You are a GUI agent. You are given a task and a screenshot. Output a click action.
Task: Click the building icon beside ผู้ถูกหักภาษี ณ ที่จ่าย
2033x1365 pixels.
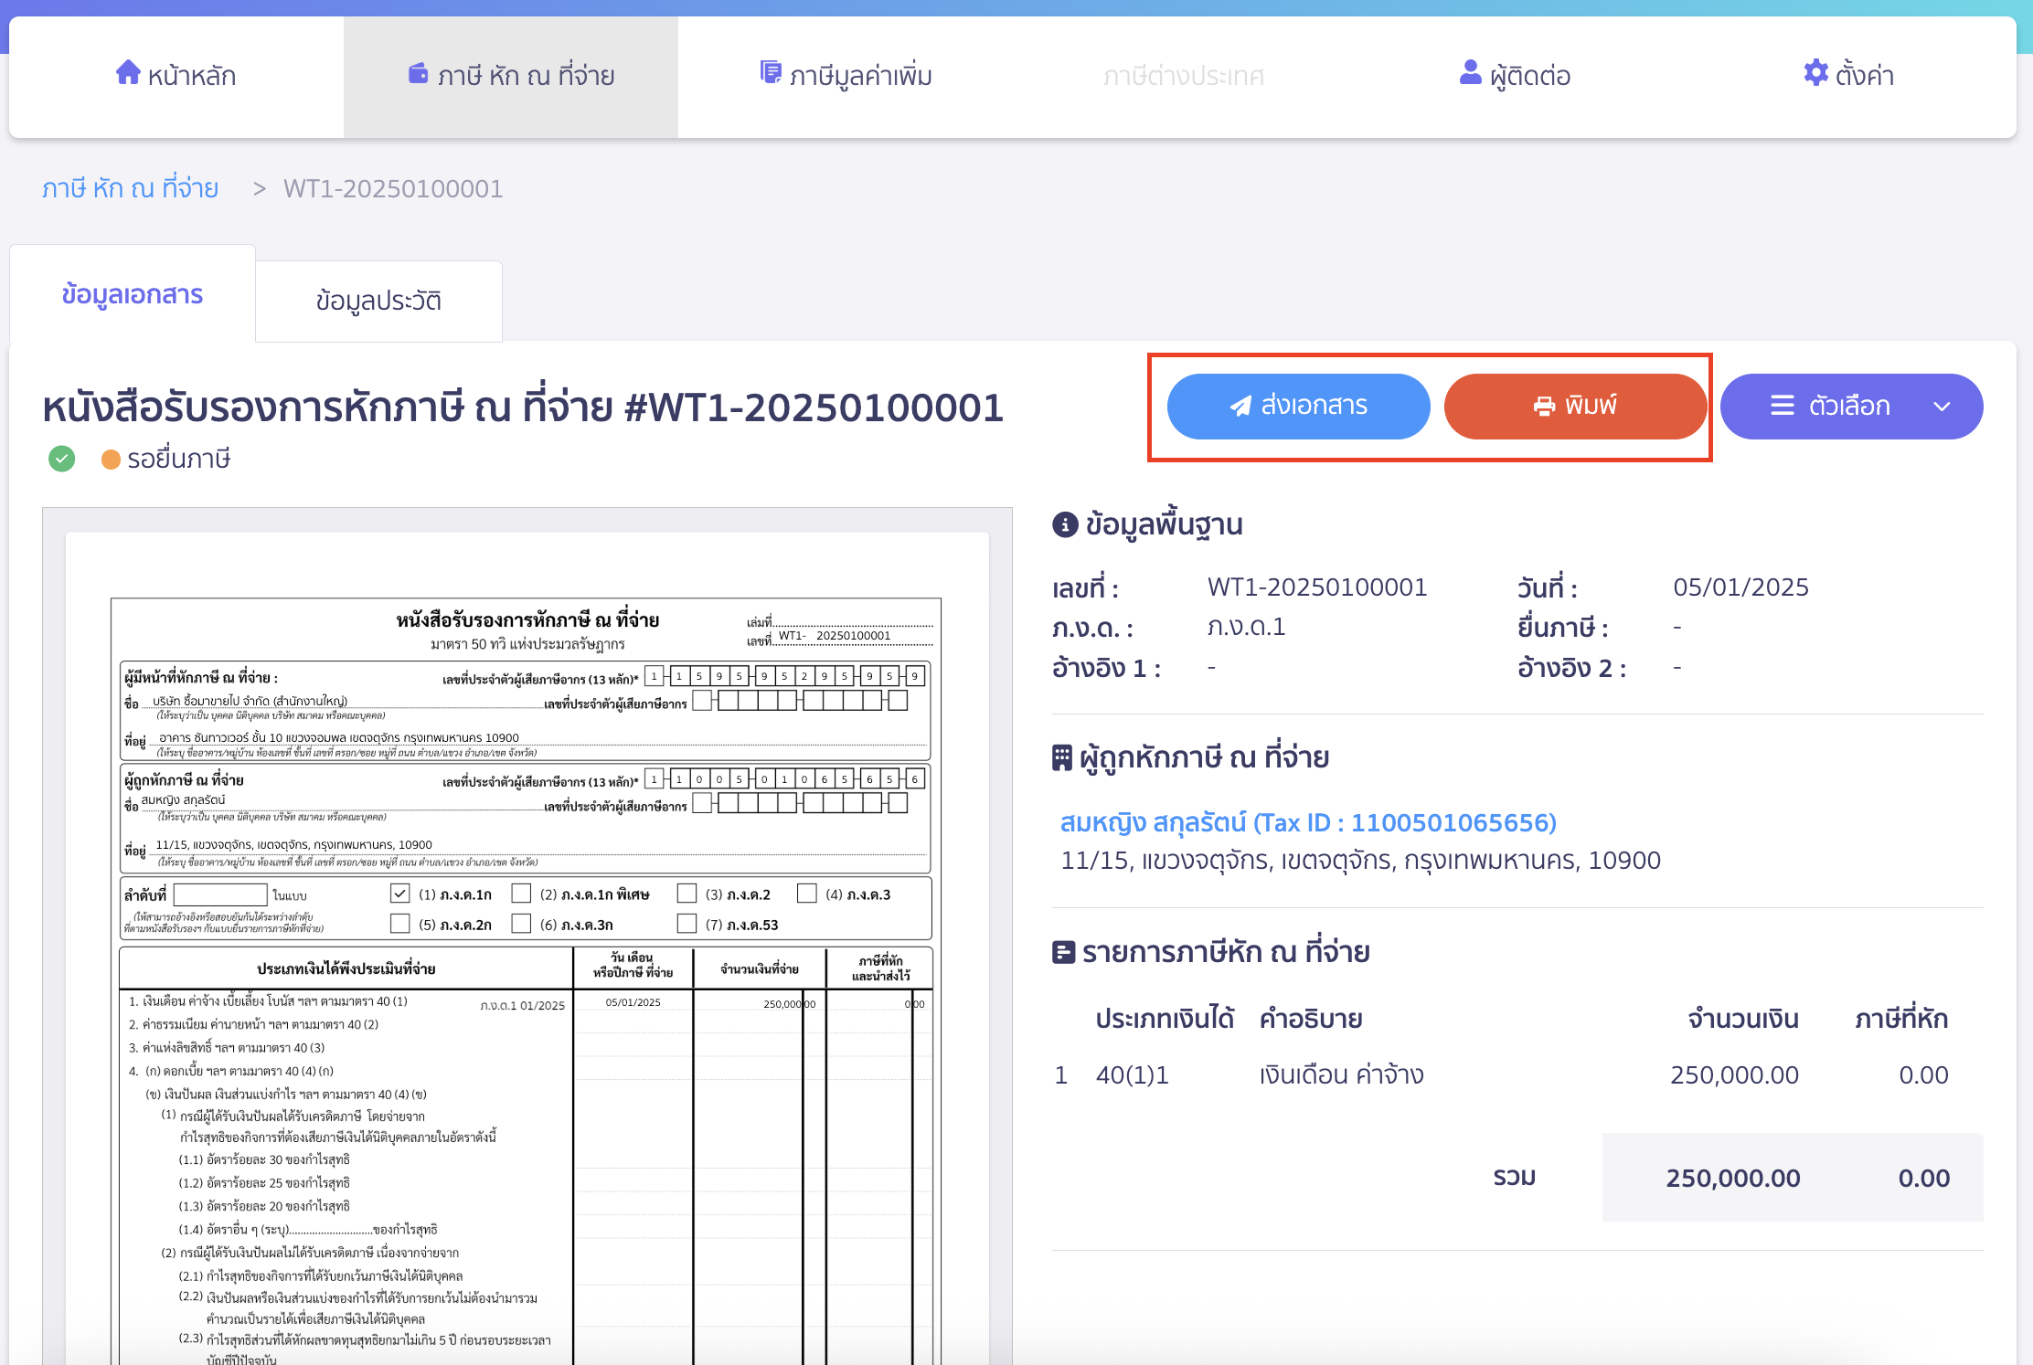click(x=1062, y=756)
